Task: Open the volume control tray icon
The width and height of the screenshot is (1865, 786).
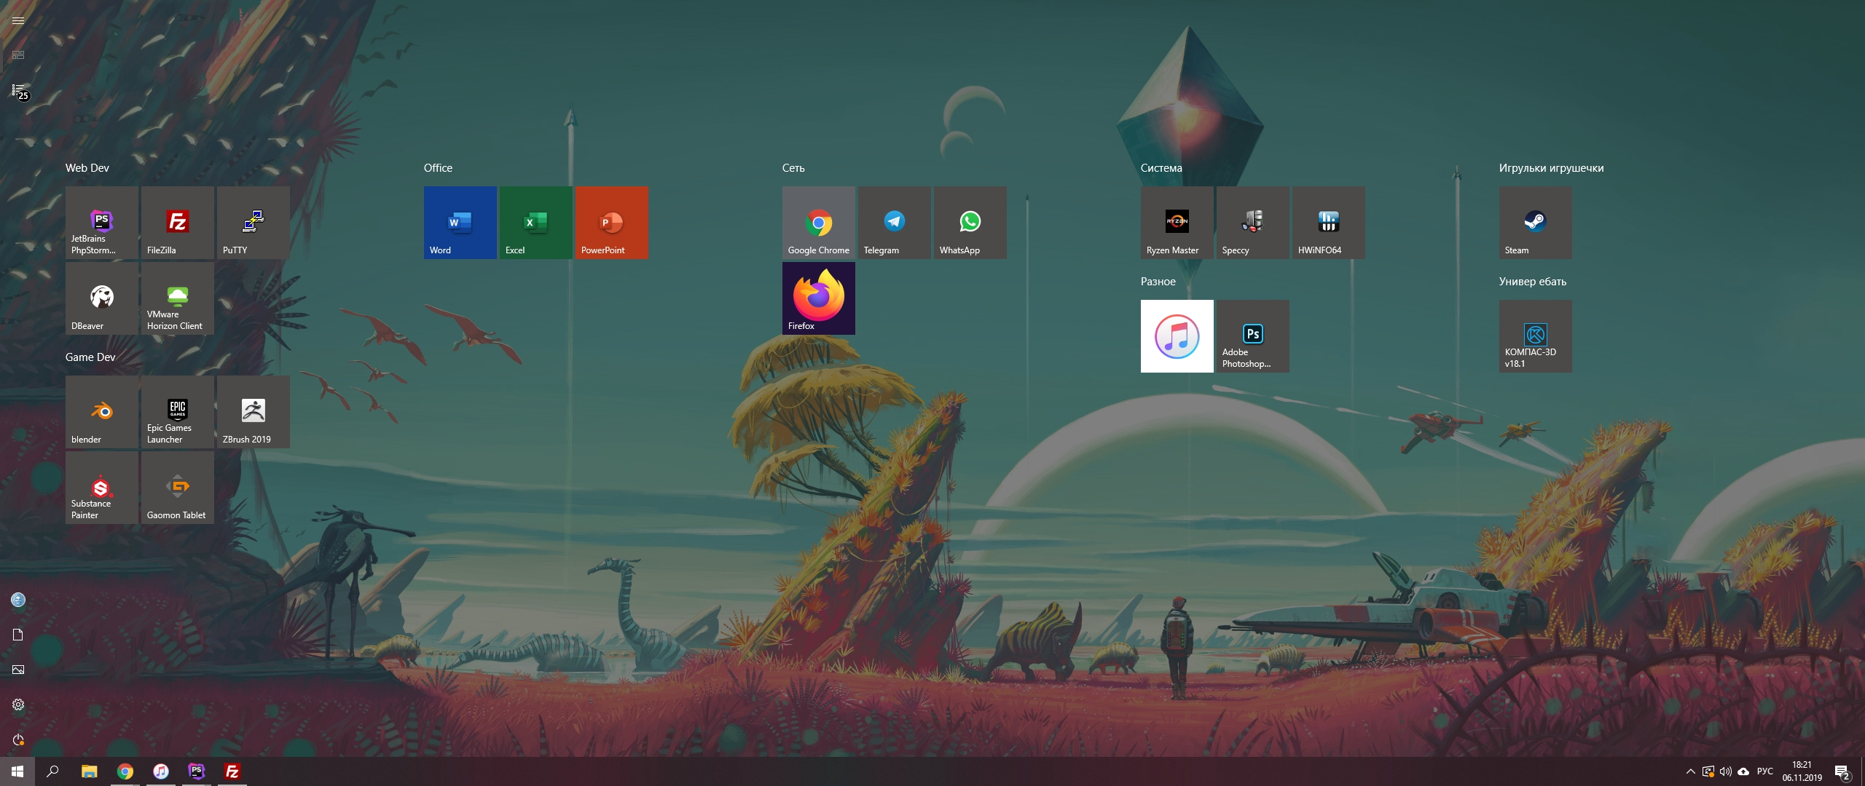Action: point(1726,771)
